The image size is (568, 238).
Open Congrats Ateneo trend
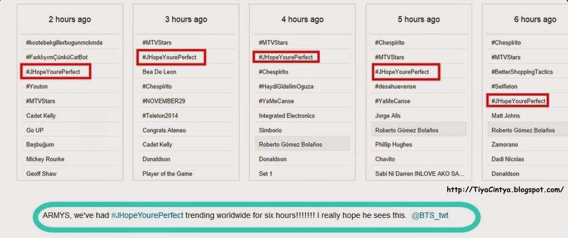point(162,130)
